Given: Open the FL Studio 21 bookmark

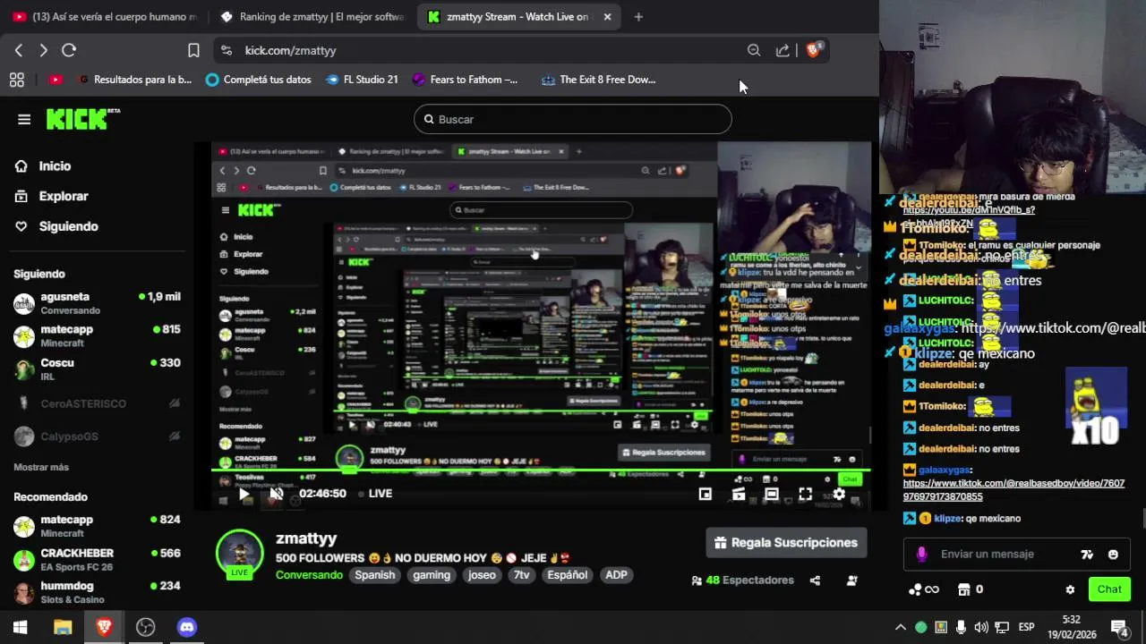Looking at the screenshot, I should coord(362,80).
